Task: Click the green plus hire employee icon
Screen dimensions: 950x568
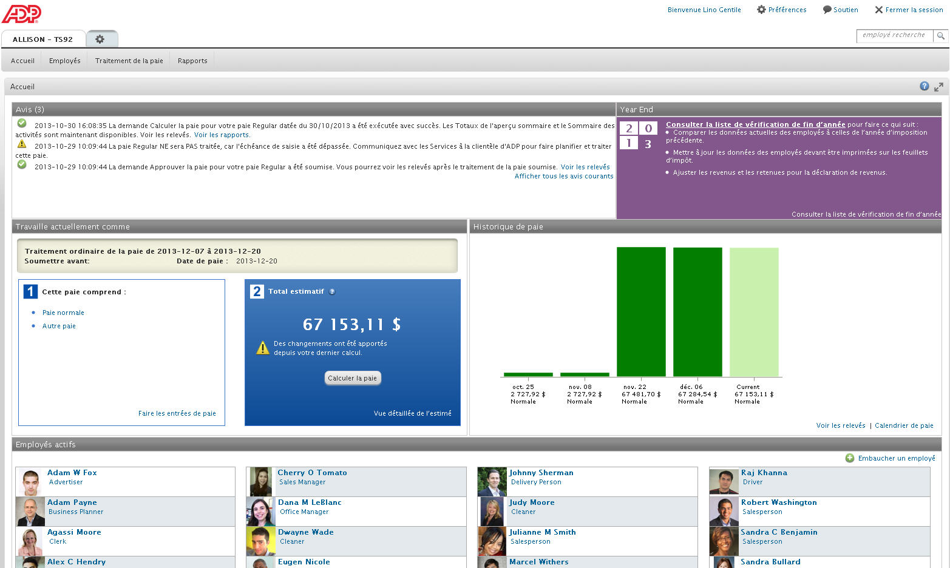Action: tap(850, 458)
